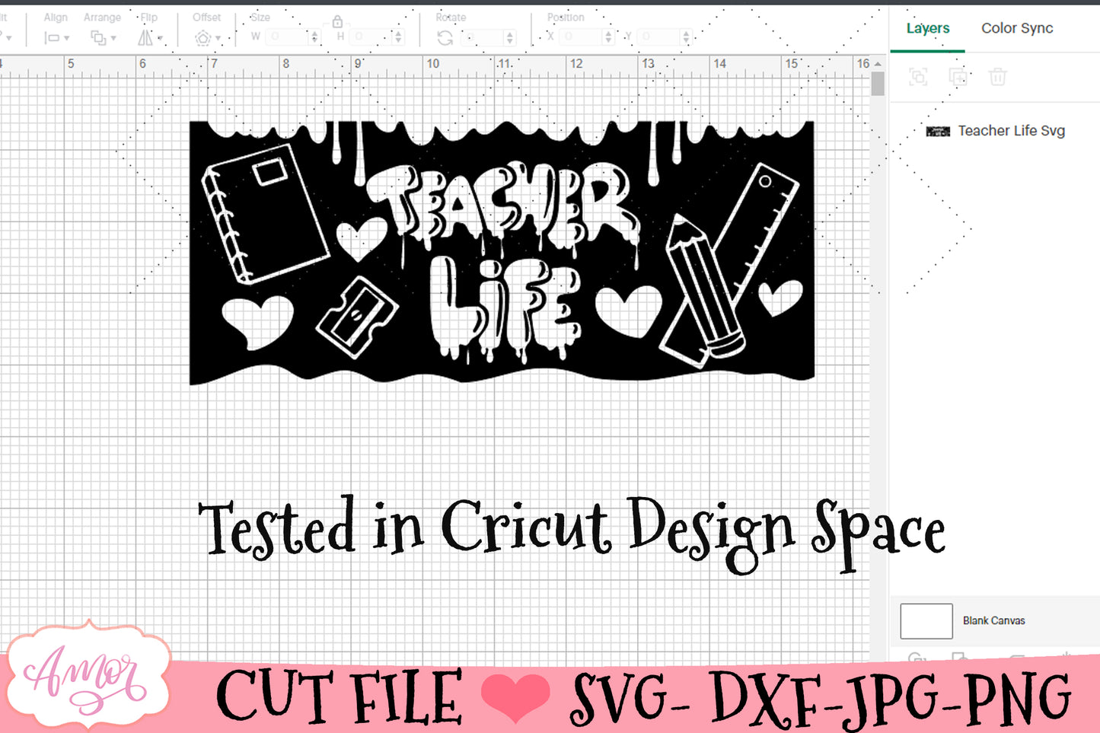The width and height of the screenshot is (1100, 733).
Task: Toggle the size aspect ratio lock
Action: click(x=337, y=22)
